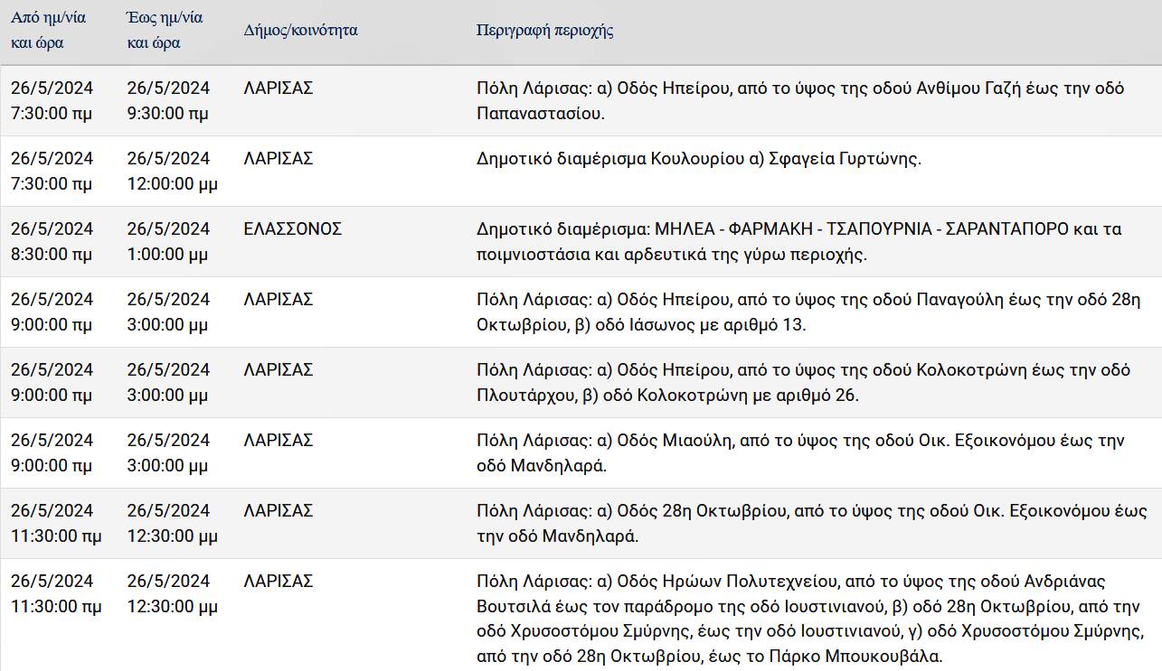Image resolution: width=1162 pixels, height=671 pixels.
Task: Click ΛΑΡΙΣΑΣ in the Παναγούλη row
Action: click(279, 299)
